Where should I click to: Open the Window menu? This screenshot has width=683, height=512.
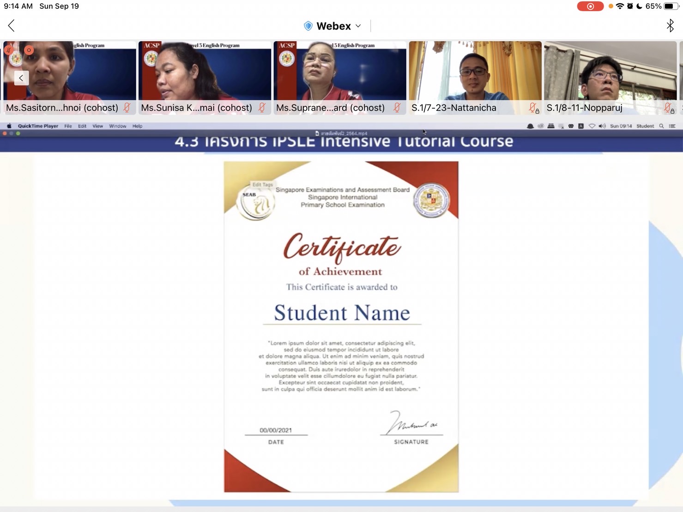117,126
